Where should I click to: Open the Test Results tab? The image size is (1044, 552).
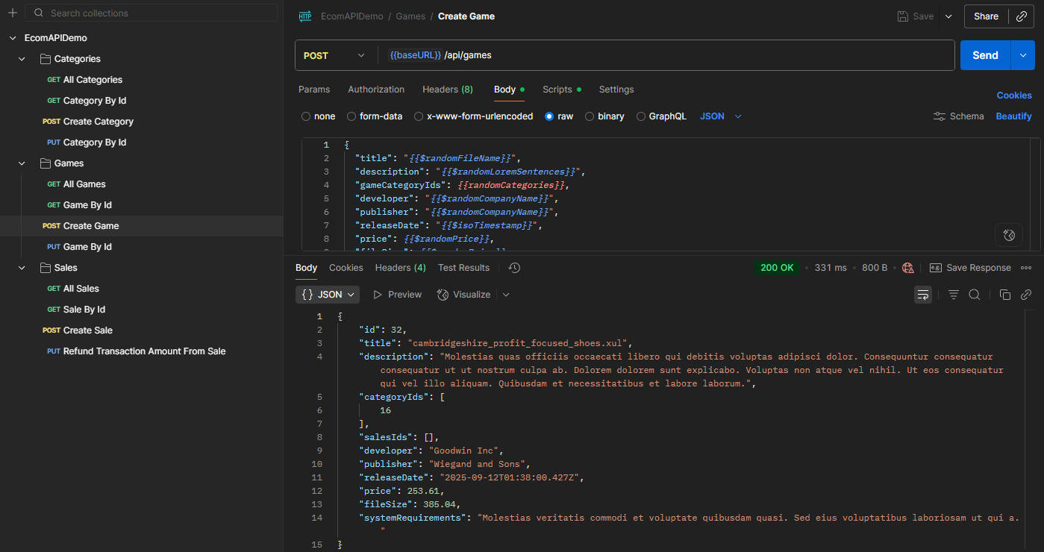pos(463,268)
